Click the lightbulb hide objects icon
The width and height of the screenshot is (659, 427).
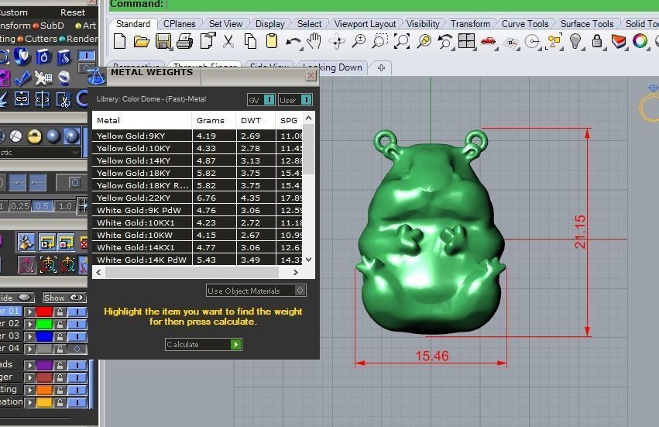[x=575, y=41]
